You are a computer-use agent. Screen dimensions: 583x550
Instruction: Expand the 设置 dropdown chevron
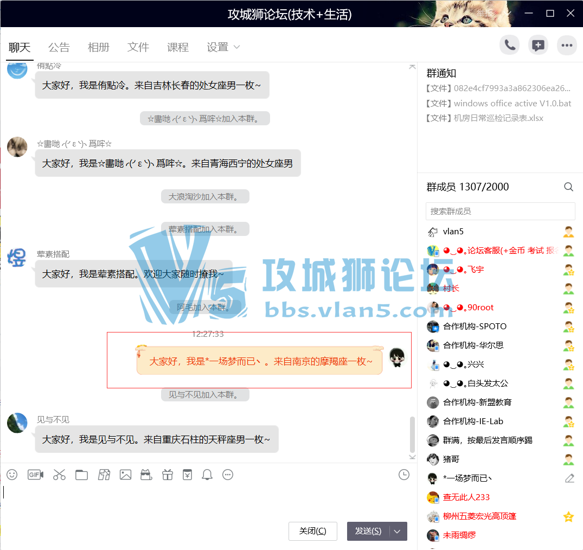236,47
